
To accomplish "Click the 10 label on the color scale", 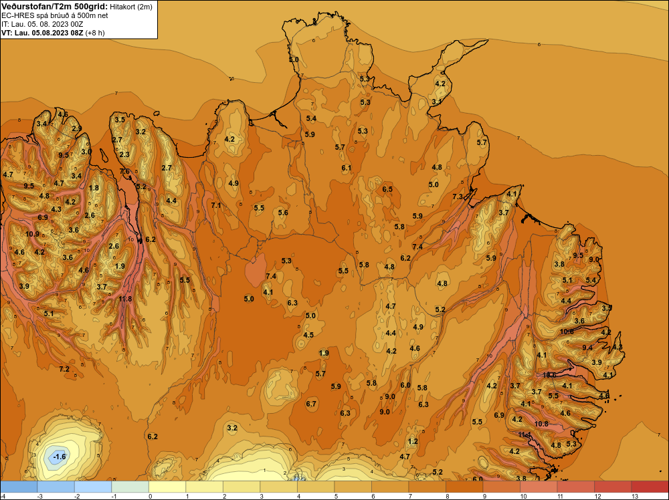I will [524, 496].
